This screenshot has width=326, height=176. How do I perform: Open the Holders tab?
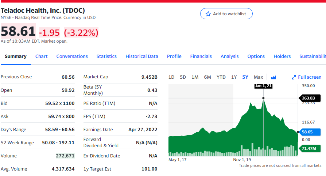[x=282, y=56]
